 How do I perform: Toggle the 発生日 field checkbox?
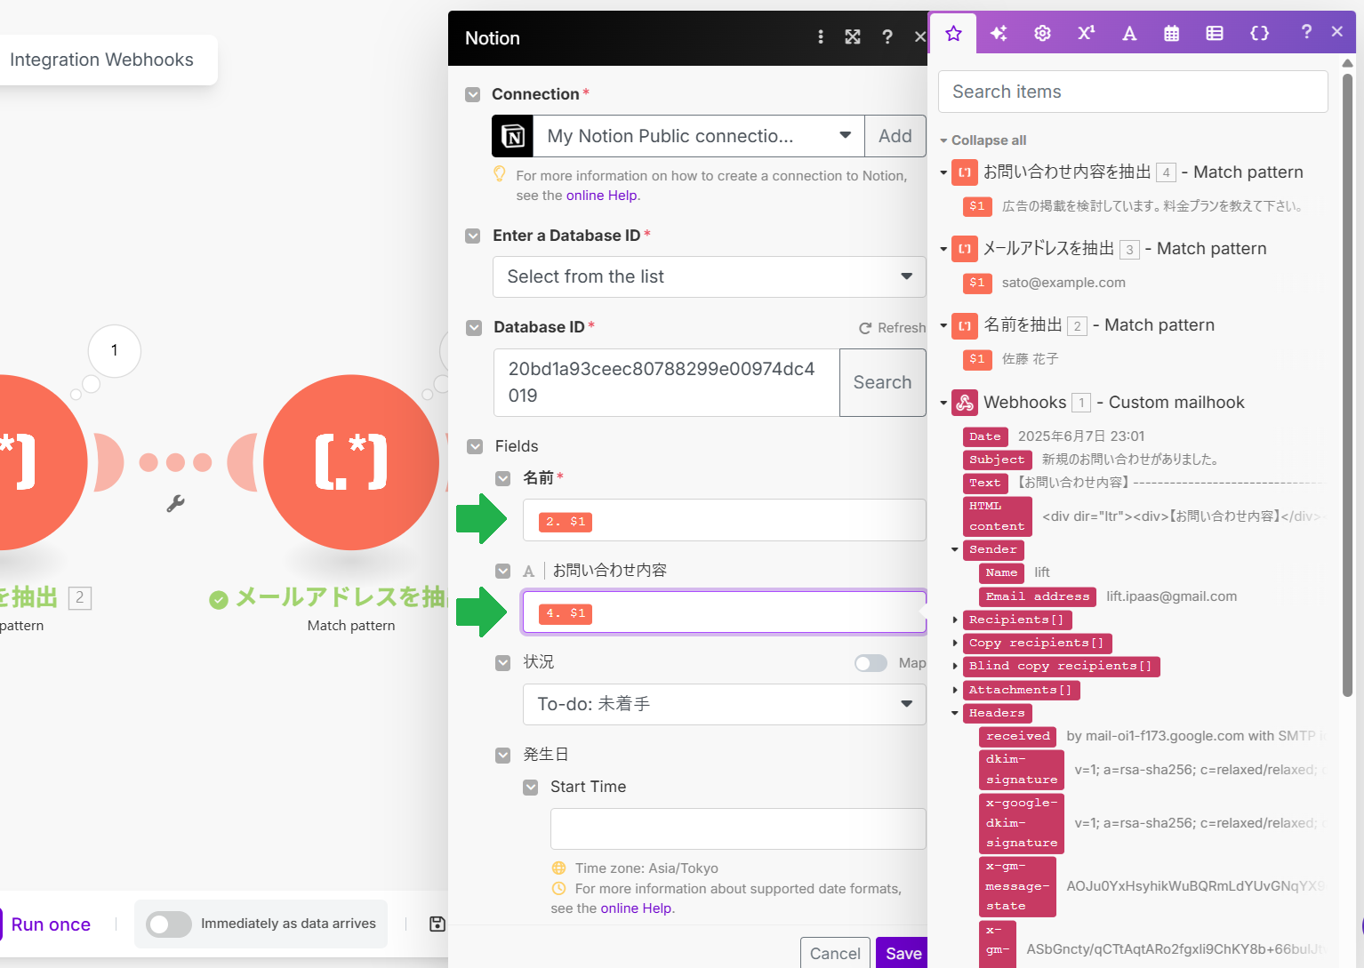tap(503, 755)
